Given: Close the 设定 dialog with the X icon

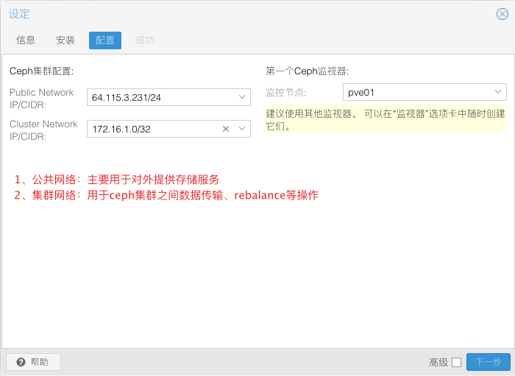Looking at the screenshot, I should coord(502,14).
